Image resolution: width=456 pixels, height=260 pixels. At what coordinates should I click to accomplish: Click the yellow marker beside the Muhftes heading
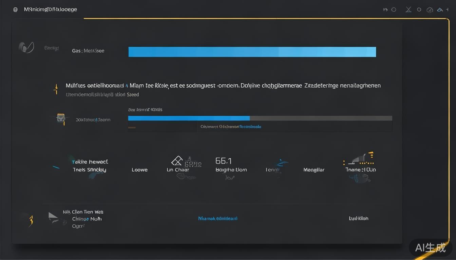click(x=55, y=89)
